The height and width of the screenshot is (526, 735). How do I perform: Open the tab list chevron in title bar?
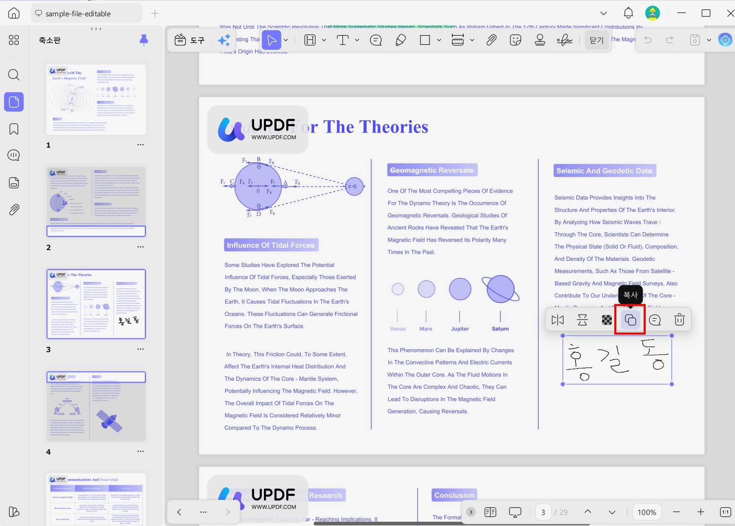(604, 13)
